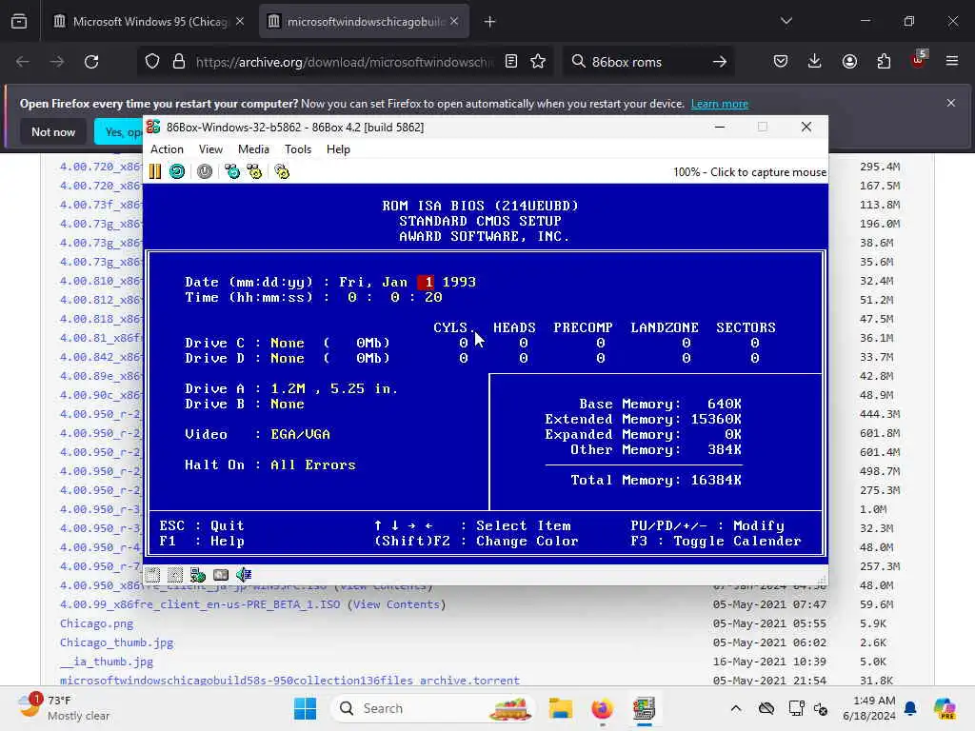Open Firefox hamburger application menu
Image resolution: width=975 pixels, height=731 pixels.
pos(952,62)
